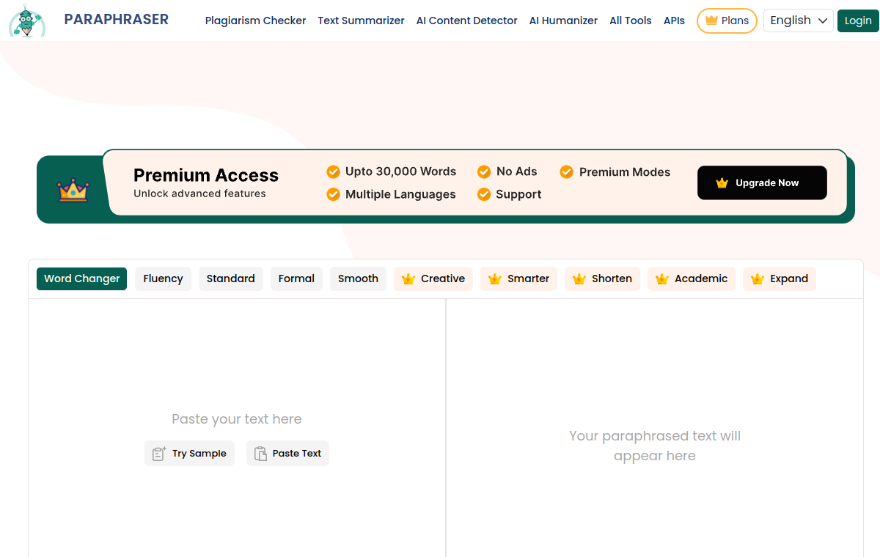Open the All Tools menu

coord(631,21)
